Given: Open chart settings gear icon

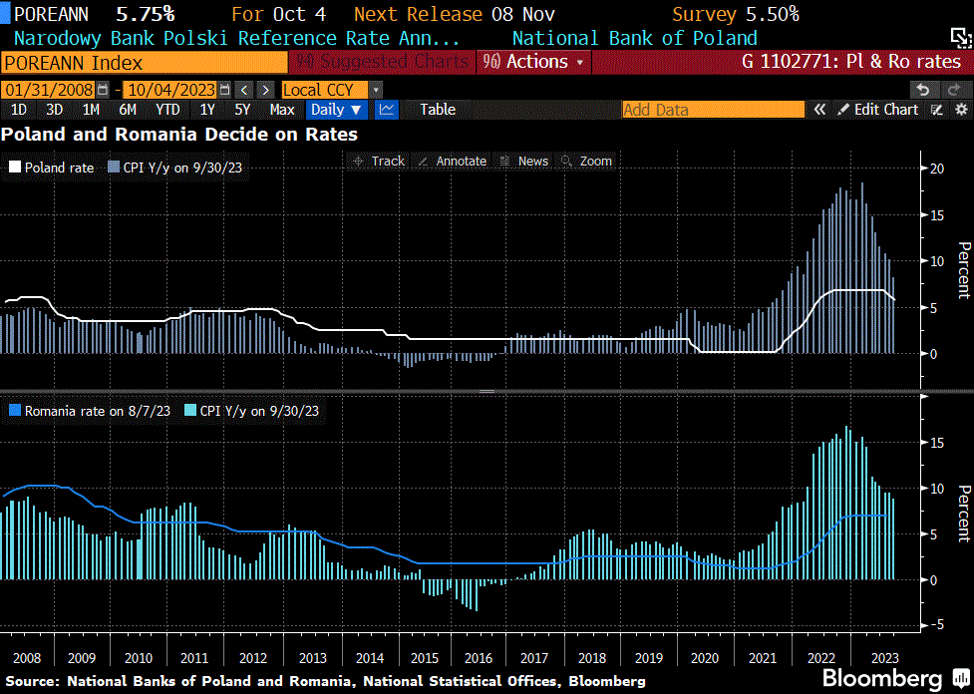Looking at the screenshot, I should tap(961, 110).
